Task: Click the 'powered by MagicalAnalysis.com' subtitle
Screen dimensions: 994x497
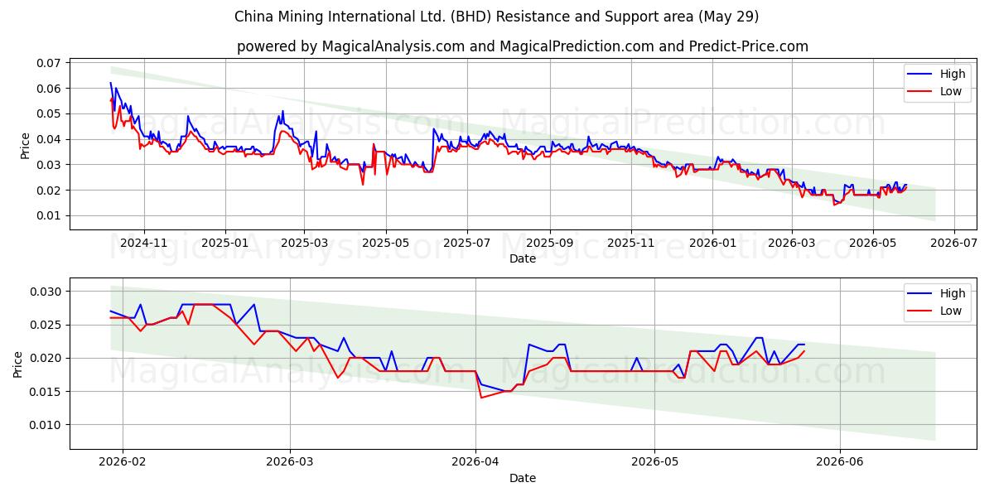Action: (523, 46)
